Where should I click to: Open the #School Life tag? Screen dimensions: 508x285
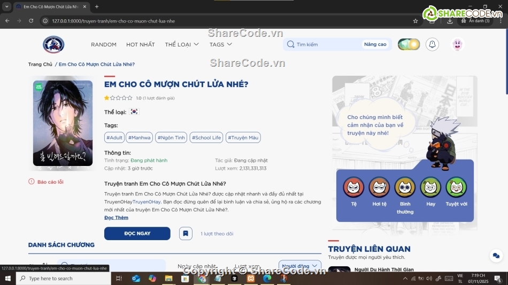tap(206, 138)
